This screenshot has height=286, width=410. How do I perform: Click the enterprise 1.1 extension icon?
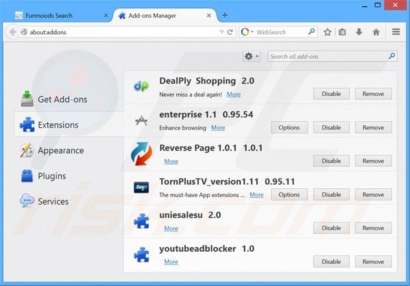[141, 120]
